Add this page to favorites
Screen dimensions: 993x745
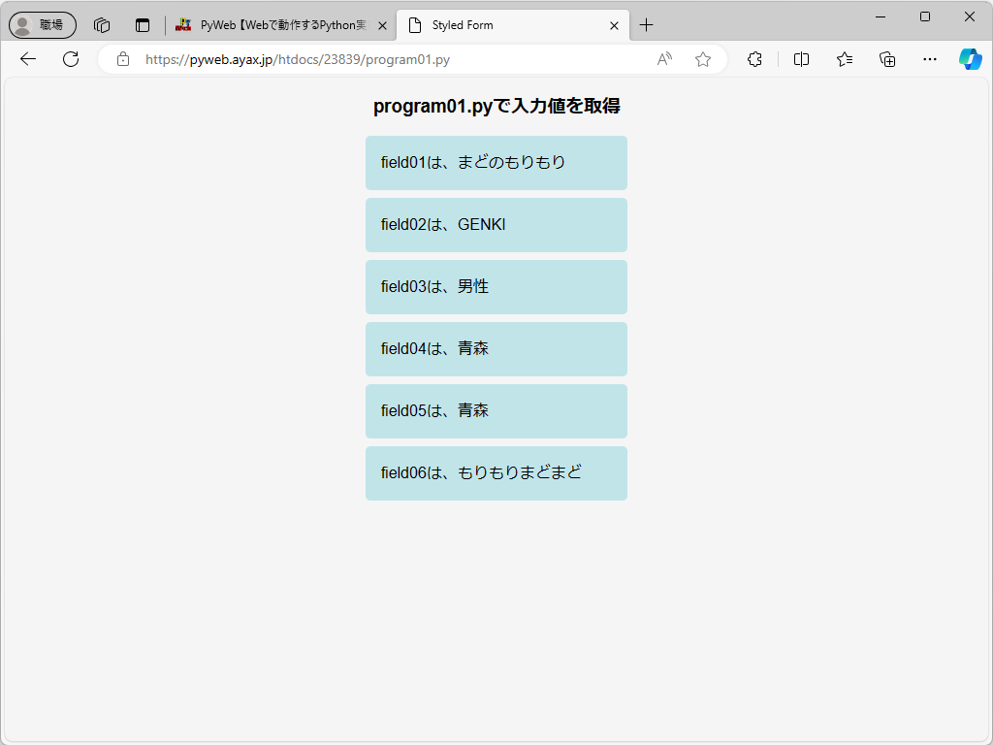click(702, 59)
